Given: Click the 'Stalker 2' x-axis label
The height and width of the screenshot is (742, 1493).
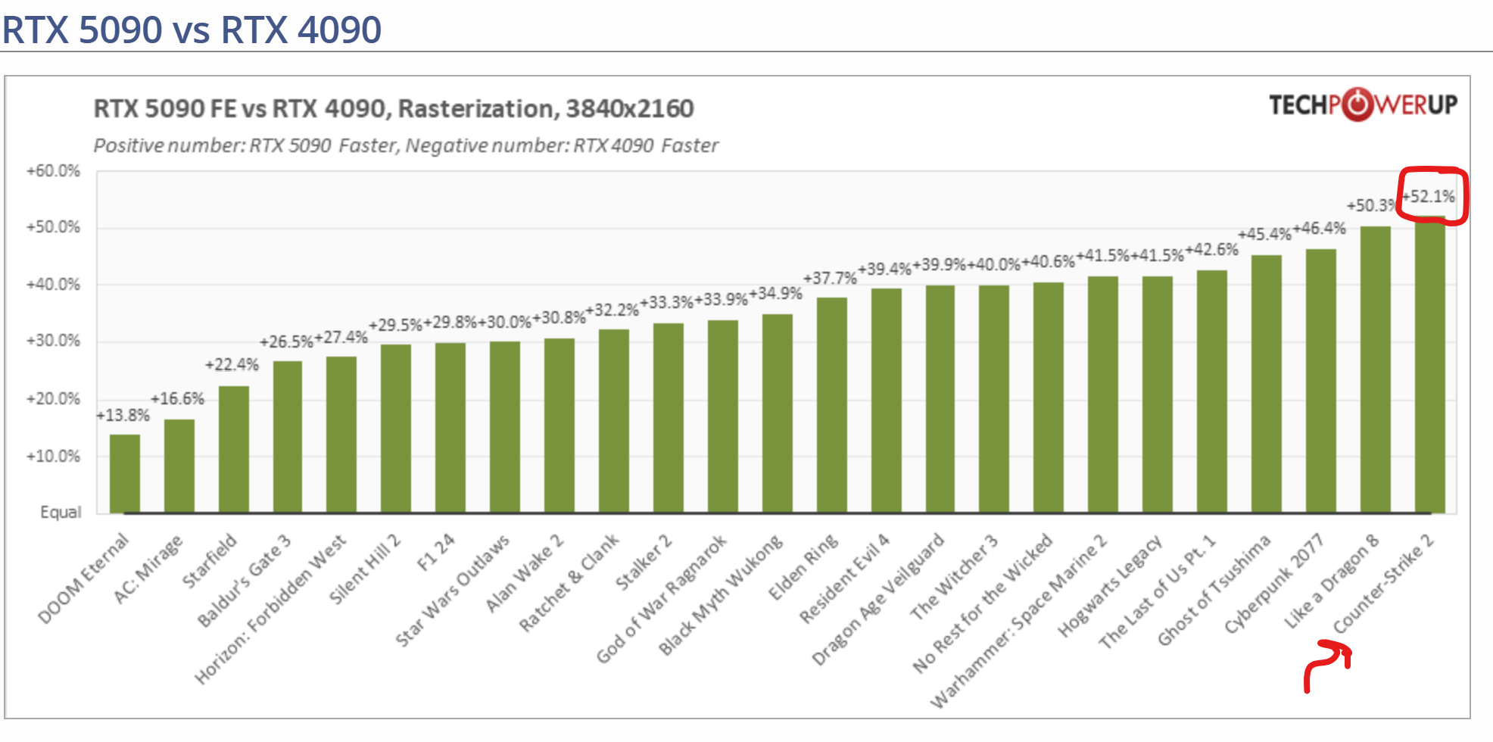Looking at the screenshot, I should click(x=643, y=562).
